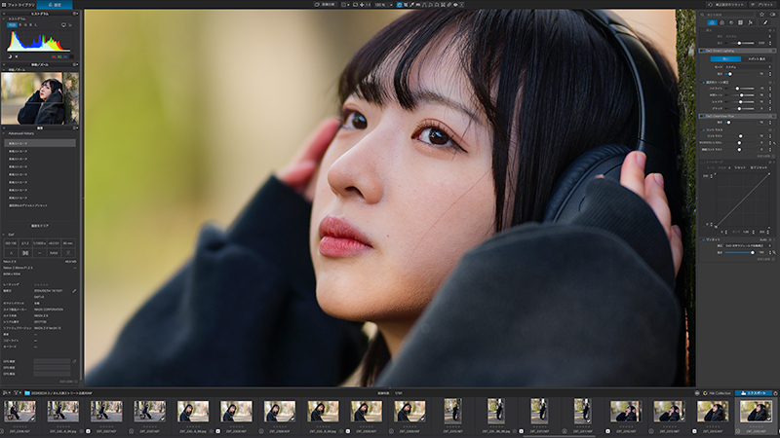
Task: Toggle active corrections only switch beside star
Action: pos(772,15)
